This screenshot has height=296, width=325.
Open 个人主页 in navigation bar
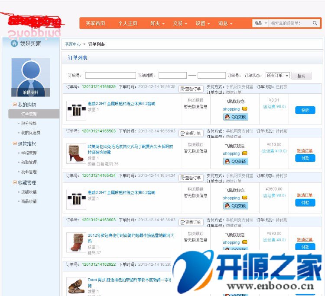128,23
